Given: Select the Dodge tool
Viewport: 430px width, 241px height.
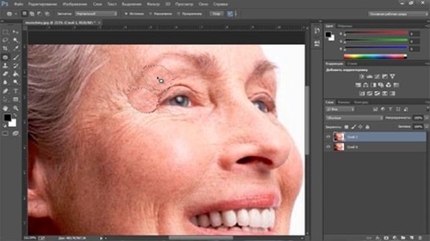Looking at the screenshot, I should coord(15,82).
